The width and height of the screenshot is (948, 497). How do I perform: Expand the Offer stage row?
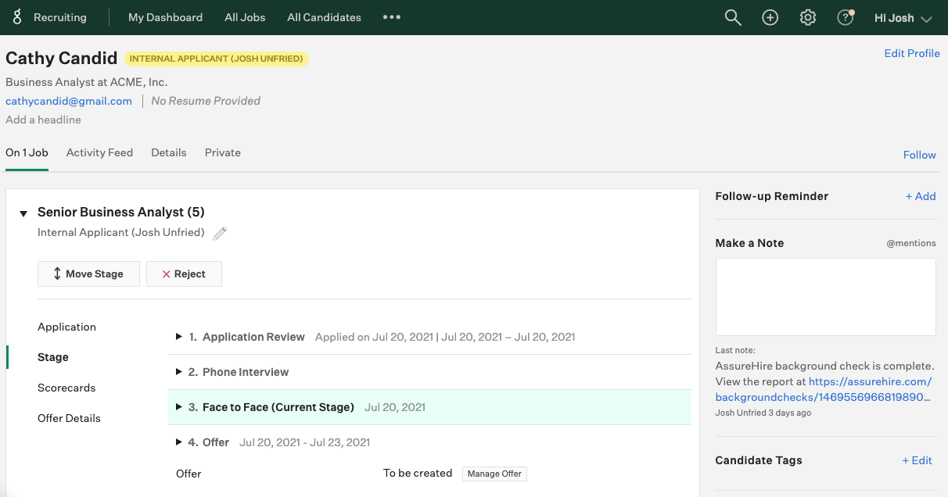point(179,442)
